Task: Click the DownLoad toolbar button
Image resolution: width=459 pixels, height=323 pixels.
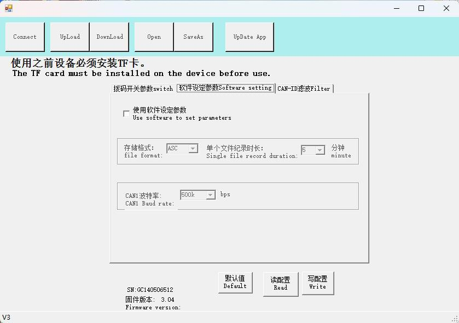Action: (109, 37)
